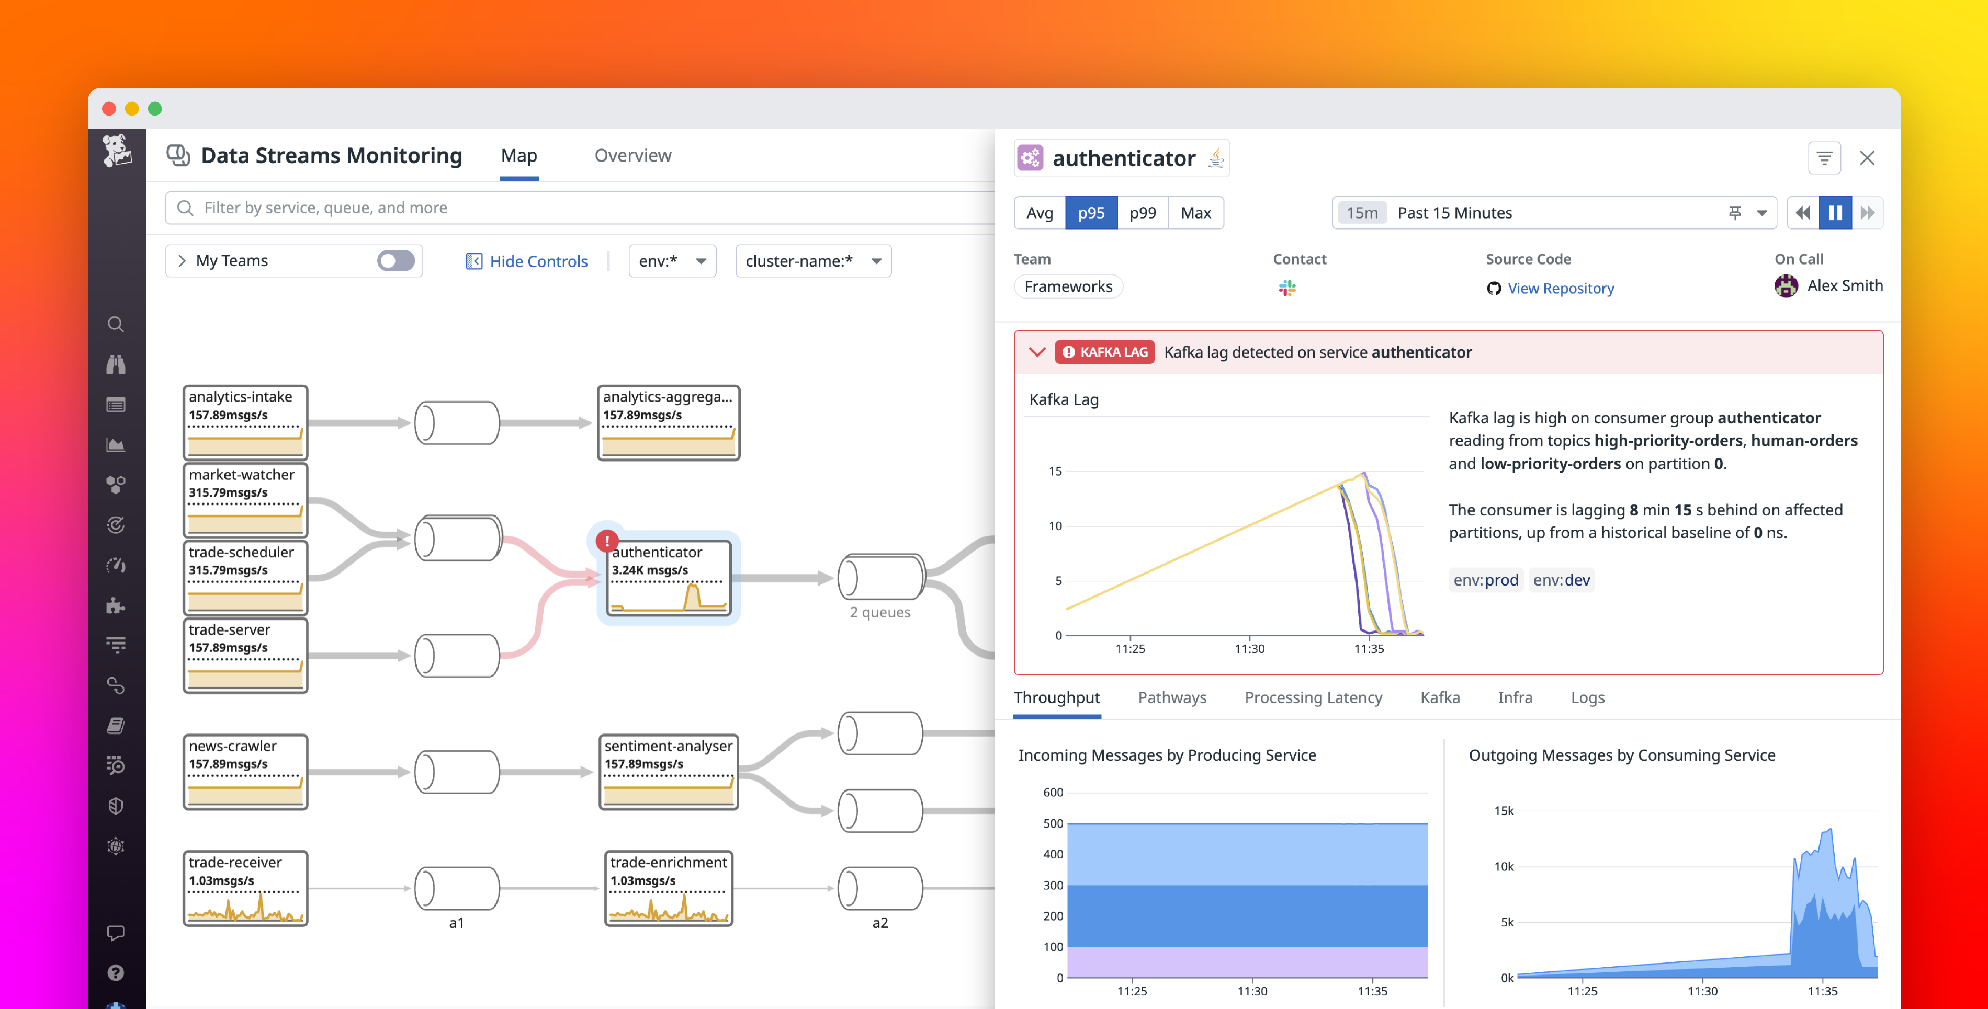1988x1009 pixels.
Task: Open the Dashboards list icon
Action: click(116, 404)
